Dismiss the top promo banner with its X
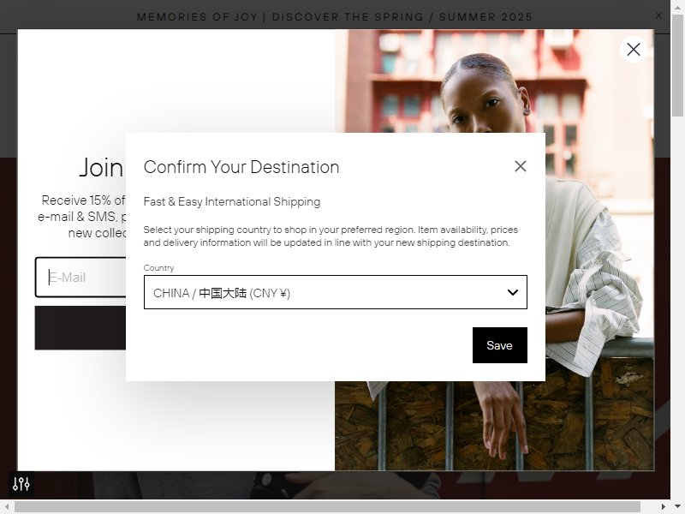The image size is (685, 514). pyautogui.click(x=658, y=15)
